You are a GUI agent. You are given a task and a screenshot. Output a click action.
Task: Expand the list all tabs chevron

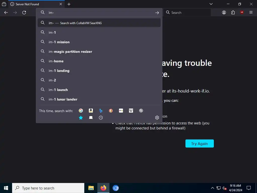(x=211, y=4)
